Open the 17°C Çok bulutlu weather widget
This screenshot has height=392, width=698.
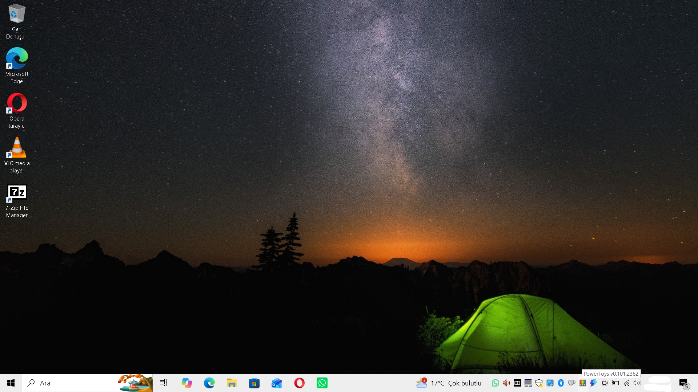pos(449,383)
